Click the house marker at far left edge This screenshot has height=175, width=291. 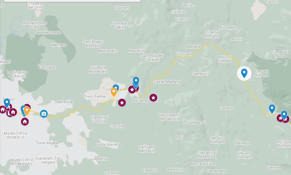3,109
